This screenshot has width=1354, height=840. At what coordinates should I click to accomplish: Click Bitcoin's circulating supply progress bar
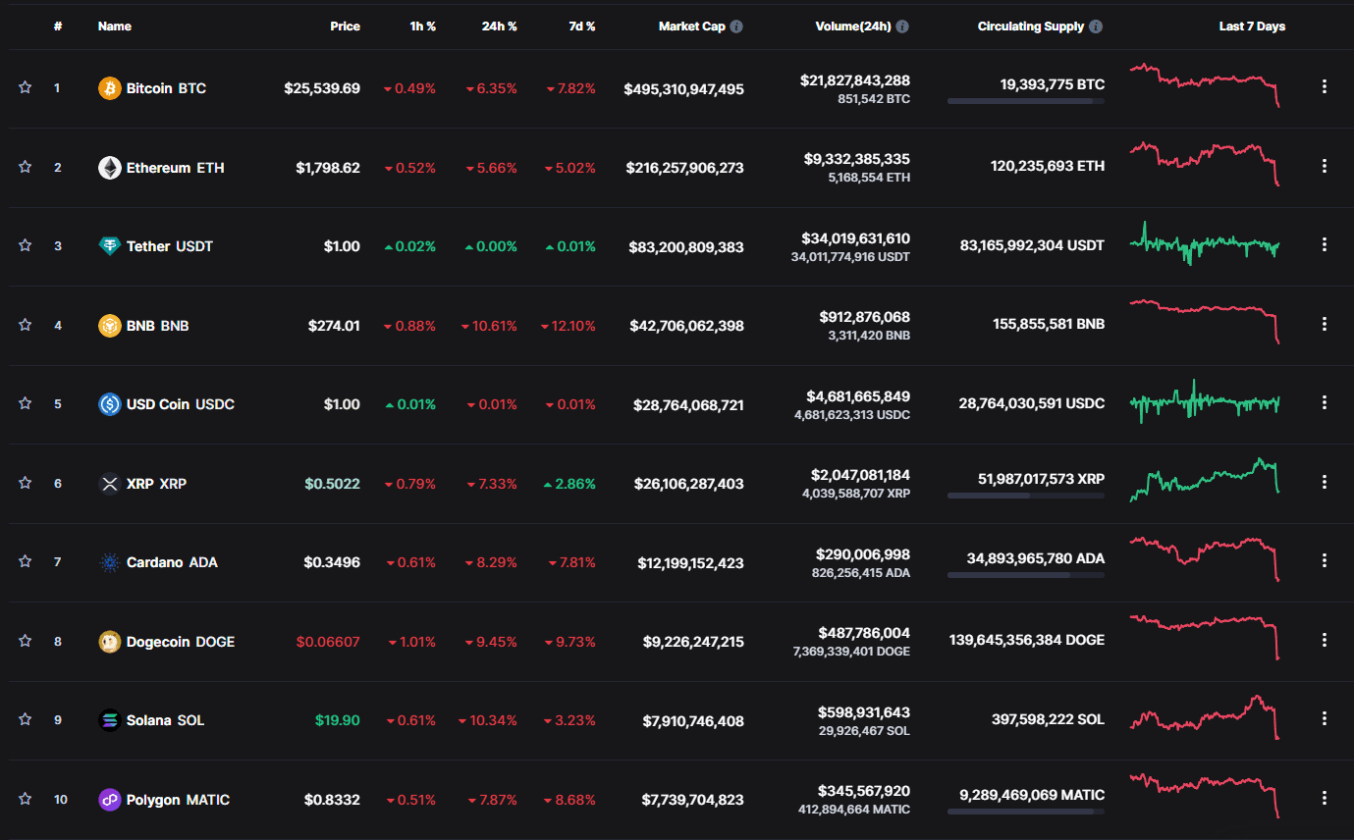pos(1025,101)
